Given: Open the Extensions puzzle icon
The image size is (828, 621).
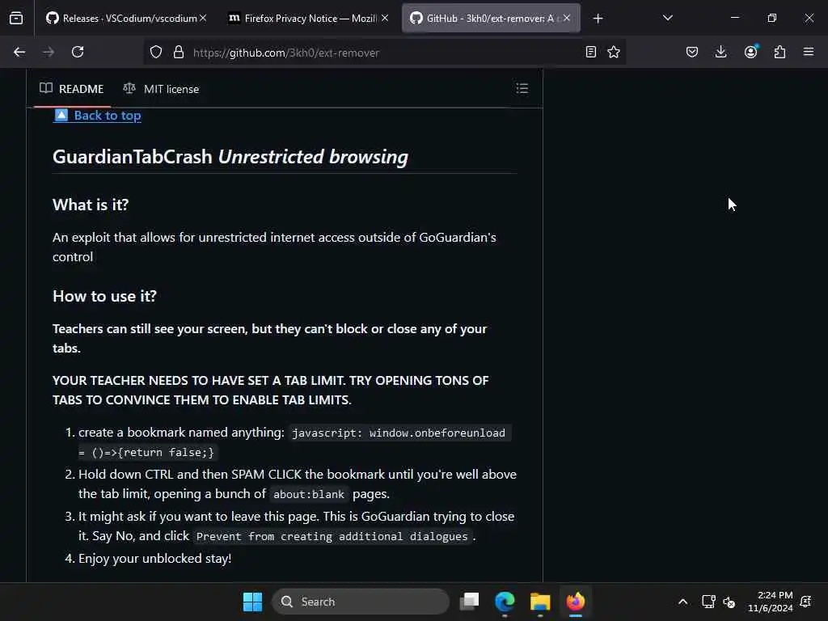Looking at the screenshot, I should [x=779, y=52].
